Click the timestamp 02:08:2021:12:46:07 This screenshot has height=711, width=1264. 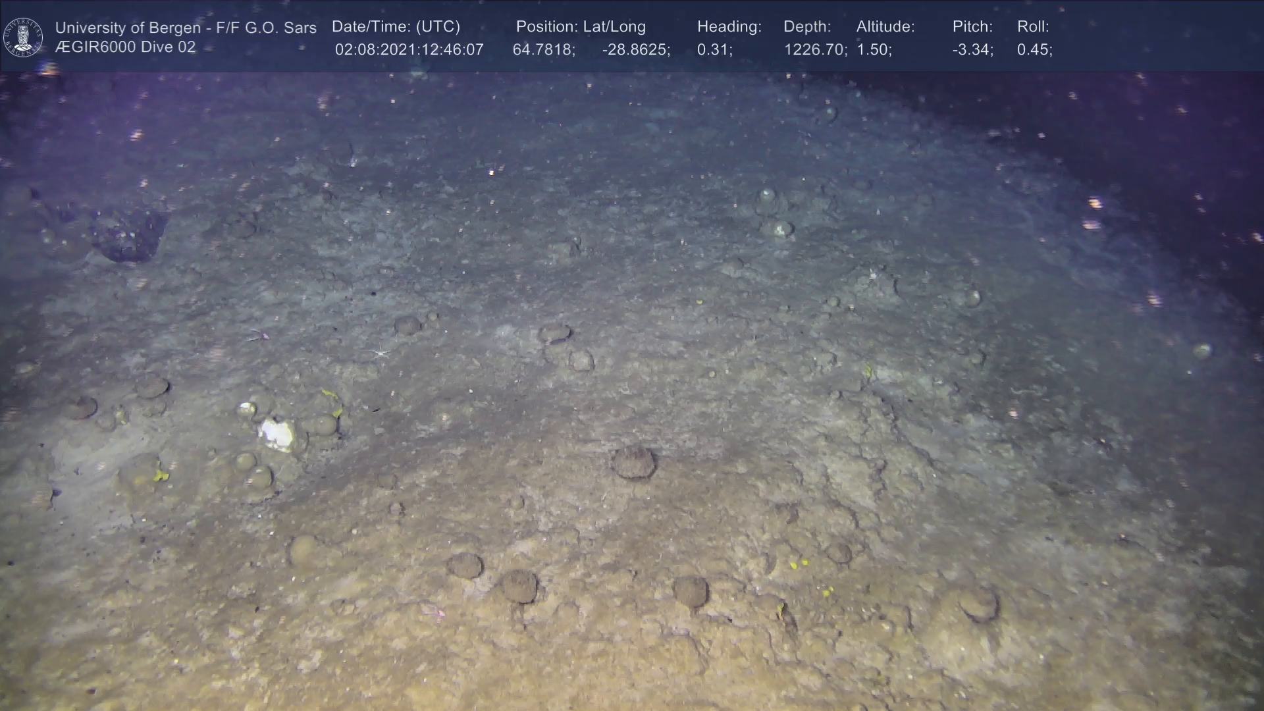pos(409,50)
